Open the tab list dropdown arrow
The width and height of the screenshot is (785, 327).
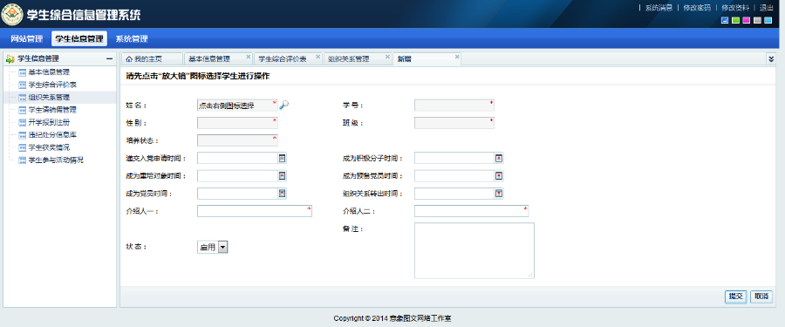[x=771, y=59]
